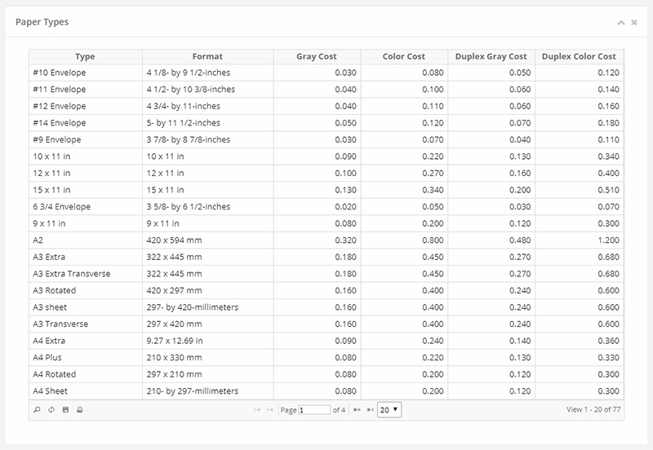
Task: Click the print icon in grid footer
Action: (80, 410)
